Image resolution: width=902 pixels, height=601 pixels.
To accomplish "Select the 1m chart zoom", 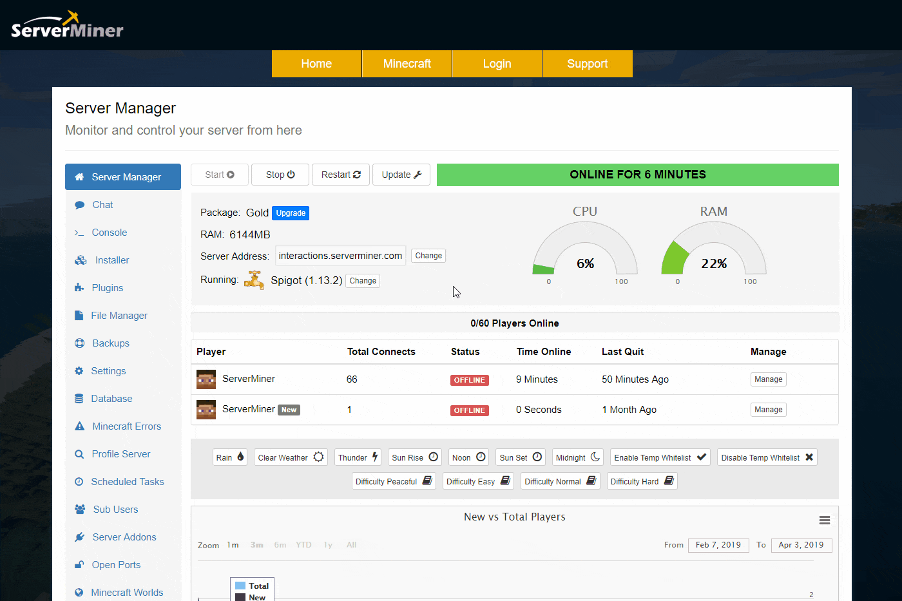I will tap(233, 545).
